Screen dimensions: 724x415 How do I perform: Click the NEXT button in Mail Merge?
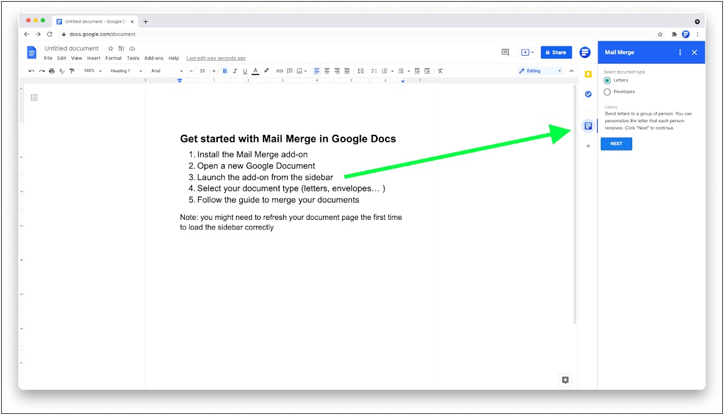[616, 143]
